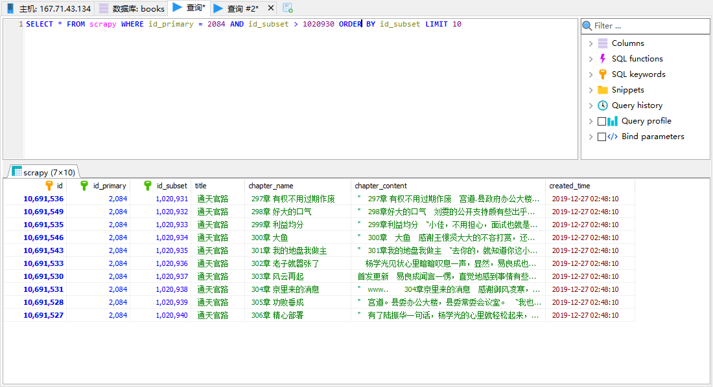Expand the Query profile node
713x387 pixels.
pos(590,121)
